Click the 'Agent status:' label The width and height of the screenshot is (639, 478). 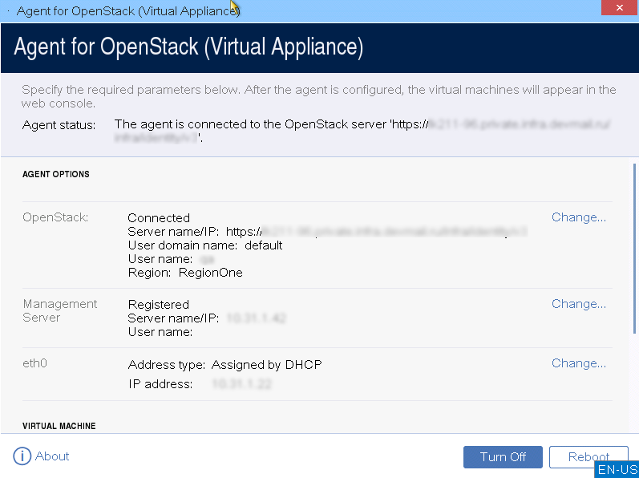click(x=59, y=124)
